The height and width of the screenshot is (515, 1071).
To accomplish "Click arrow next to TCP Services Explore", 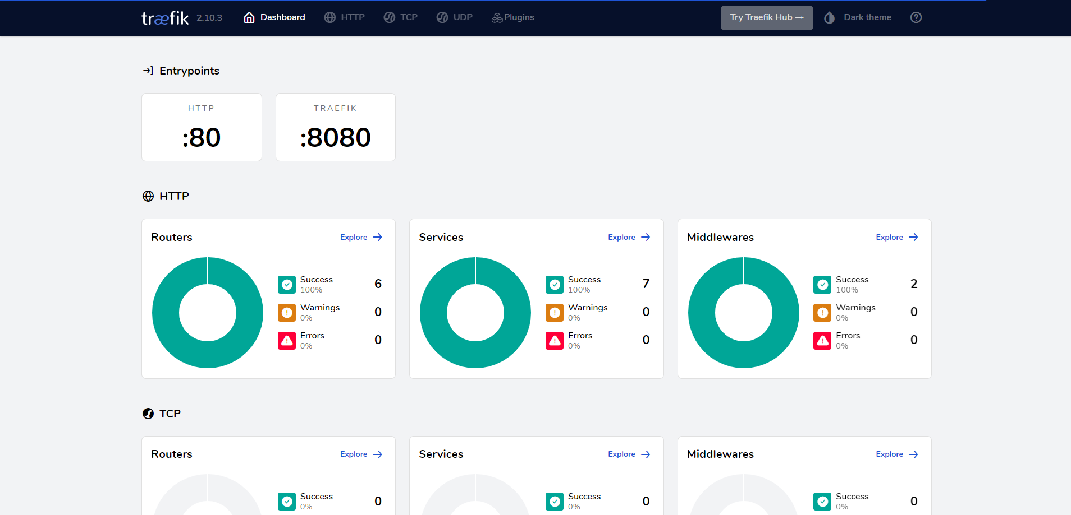I will tap(646, 454).
